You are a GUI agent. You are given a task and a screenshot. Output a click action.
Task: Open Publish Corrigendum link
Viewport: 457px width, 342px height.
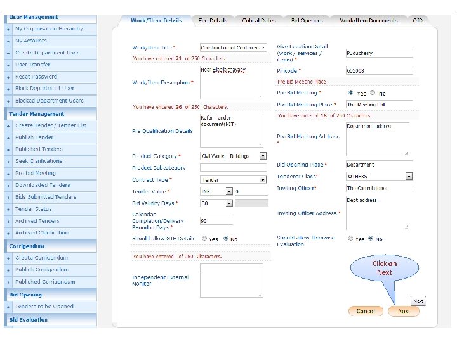(x=42, y=270)
